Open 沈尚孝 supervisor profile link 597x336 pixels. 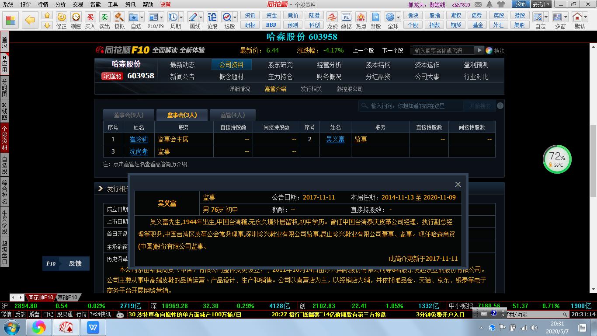click(139, 151)
